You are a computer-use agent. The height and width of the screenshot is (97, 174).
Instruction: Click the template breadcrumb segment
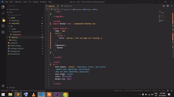tap(77, 10)
